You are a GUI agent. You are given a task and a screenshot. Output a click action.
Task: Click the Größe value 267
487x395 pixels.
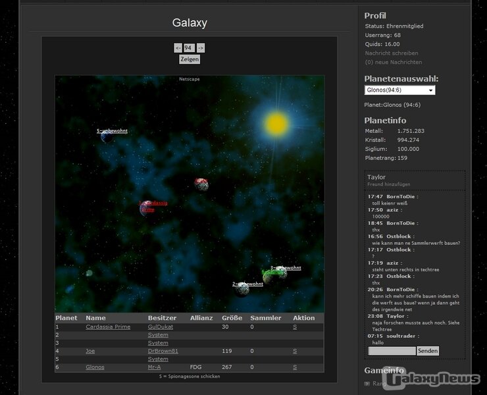(227, 367)
